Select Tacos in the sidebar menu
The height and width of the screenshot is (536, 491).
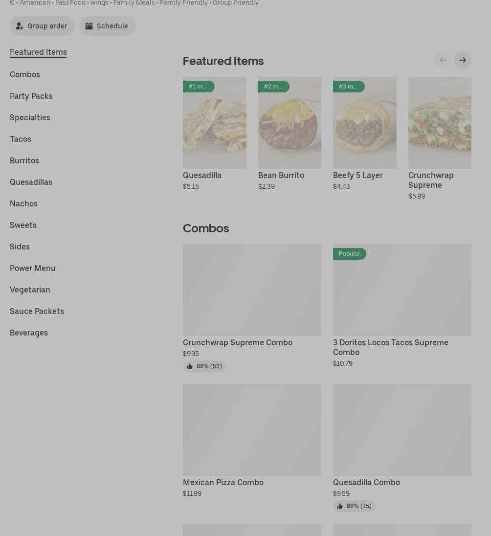coord(21,139)
